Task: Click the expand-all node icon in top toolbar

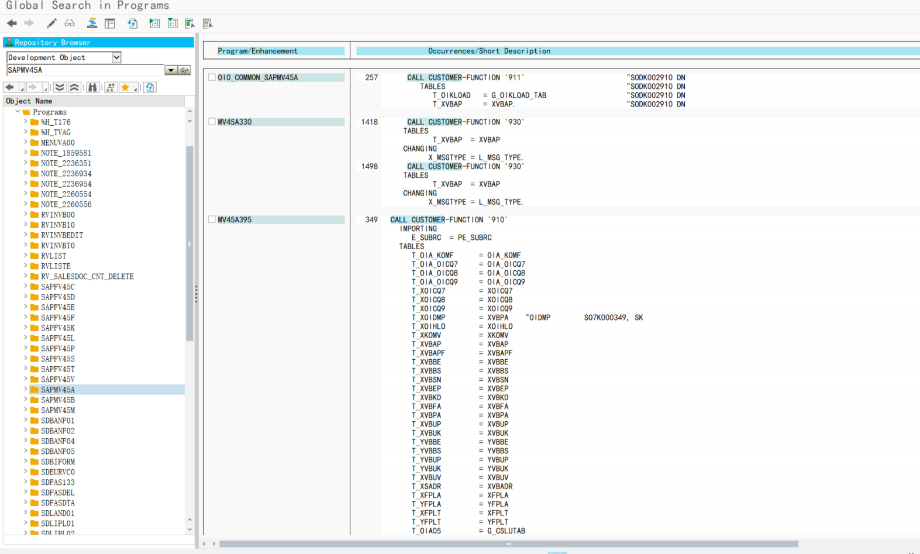Action: click(154, 23)
